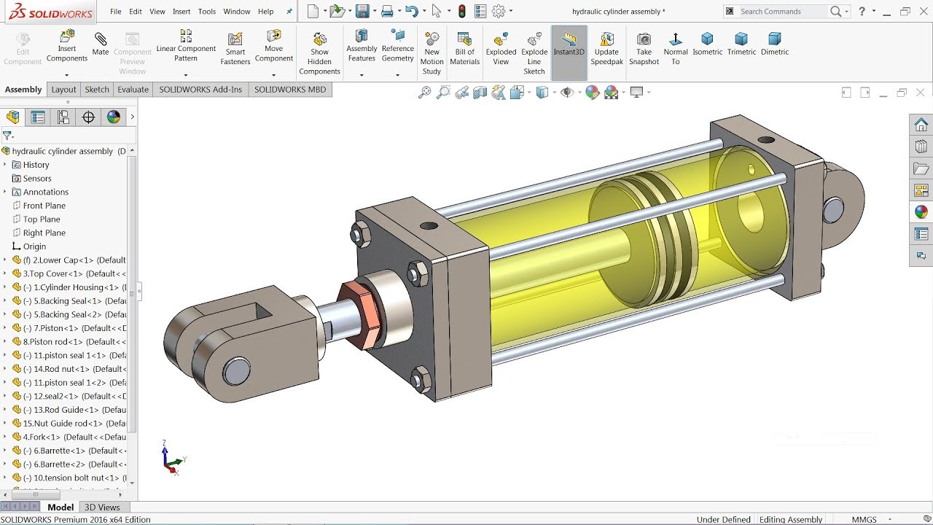This screenshot has width=933, height=525.
Task: Select the Zoom to Area tool
Action: [x=442, y=92]
